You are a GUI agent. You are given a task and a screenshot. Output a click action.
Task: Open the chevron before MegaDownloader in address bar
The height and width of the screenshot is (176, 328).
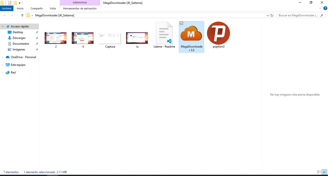32,15
